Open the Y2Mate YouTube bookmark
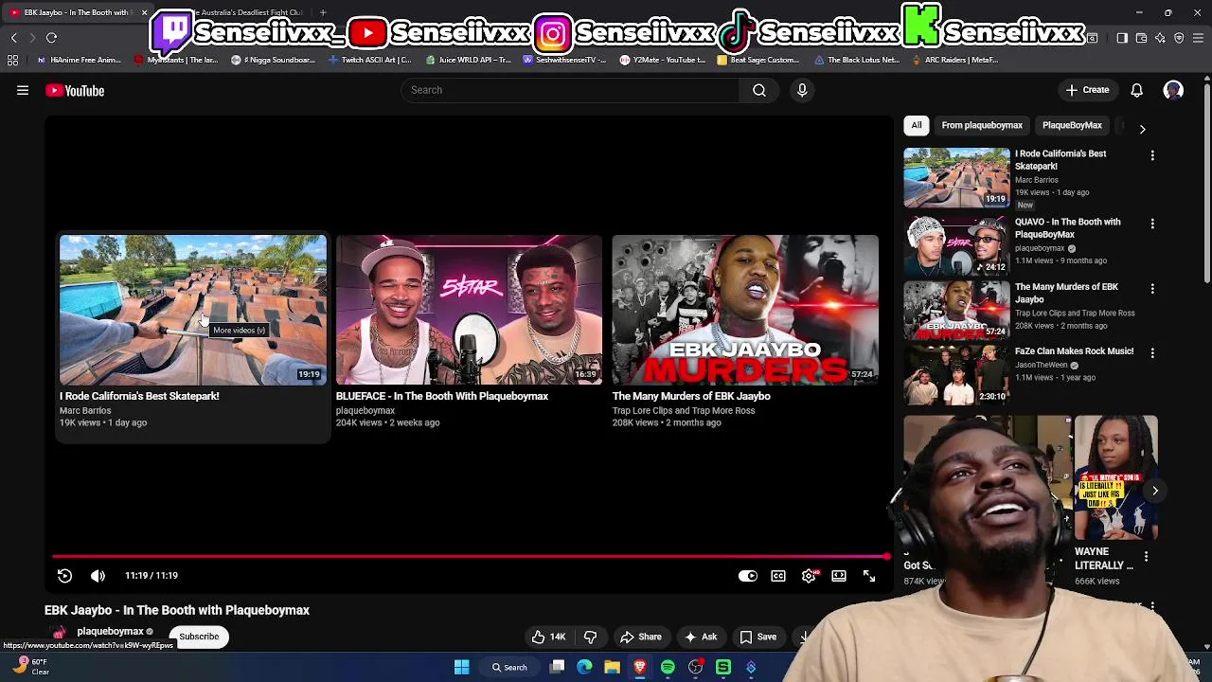1212x682 pixels. coord(663,60)
